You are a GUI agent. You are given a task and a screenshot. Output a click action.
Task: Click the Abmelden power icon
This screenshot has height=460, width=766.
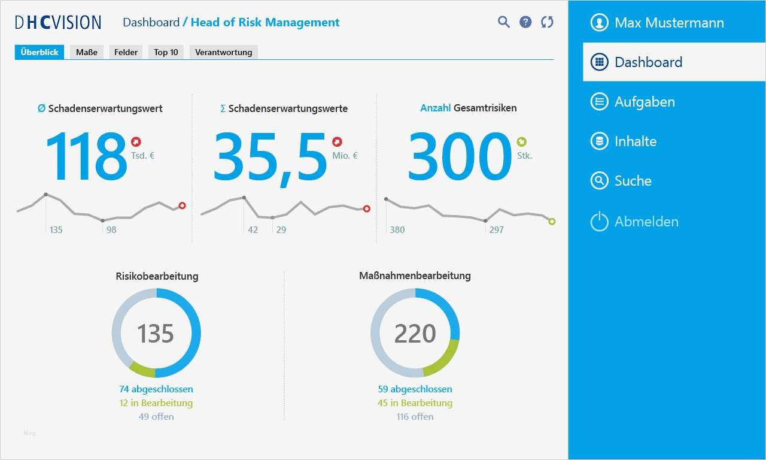(599, 222)
